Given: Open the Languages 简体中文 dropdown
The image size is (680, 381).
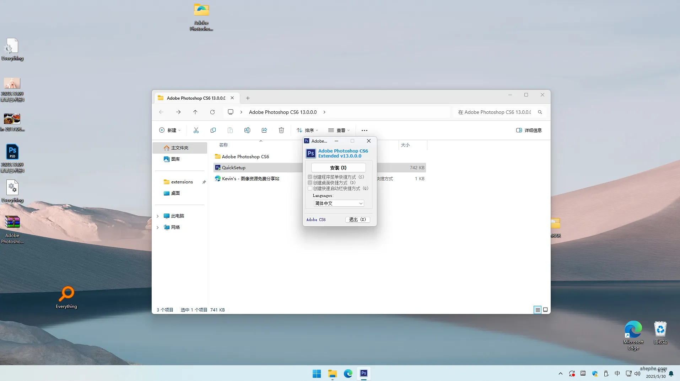Looking at the screenshot, I should click(x=339, y=203).
